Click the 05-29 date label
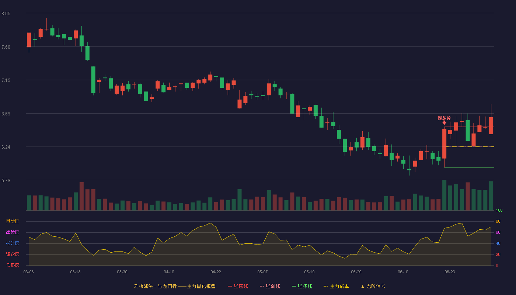This screenshot has width=516, height=295. point(356,272)
